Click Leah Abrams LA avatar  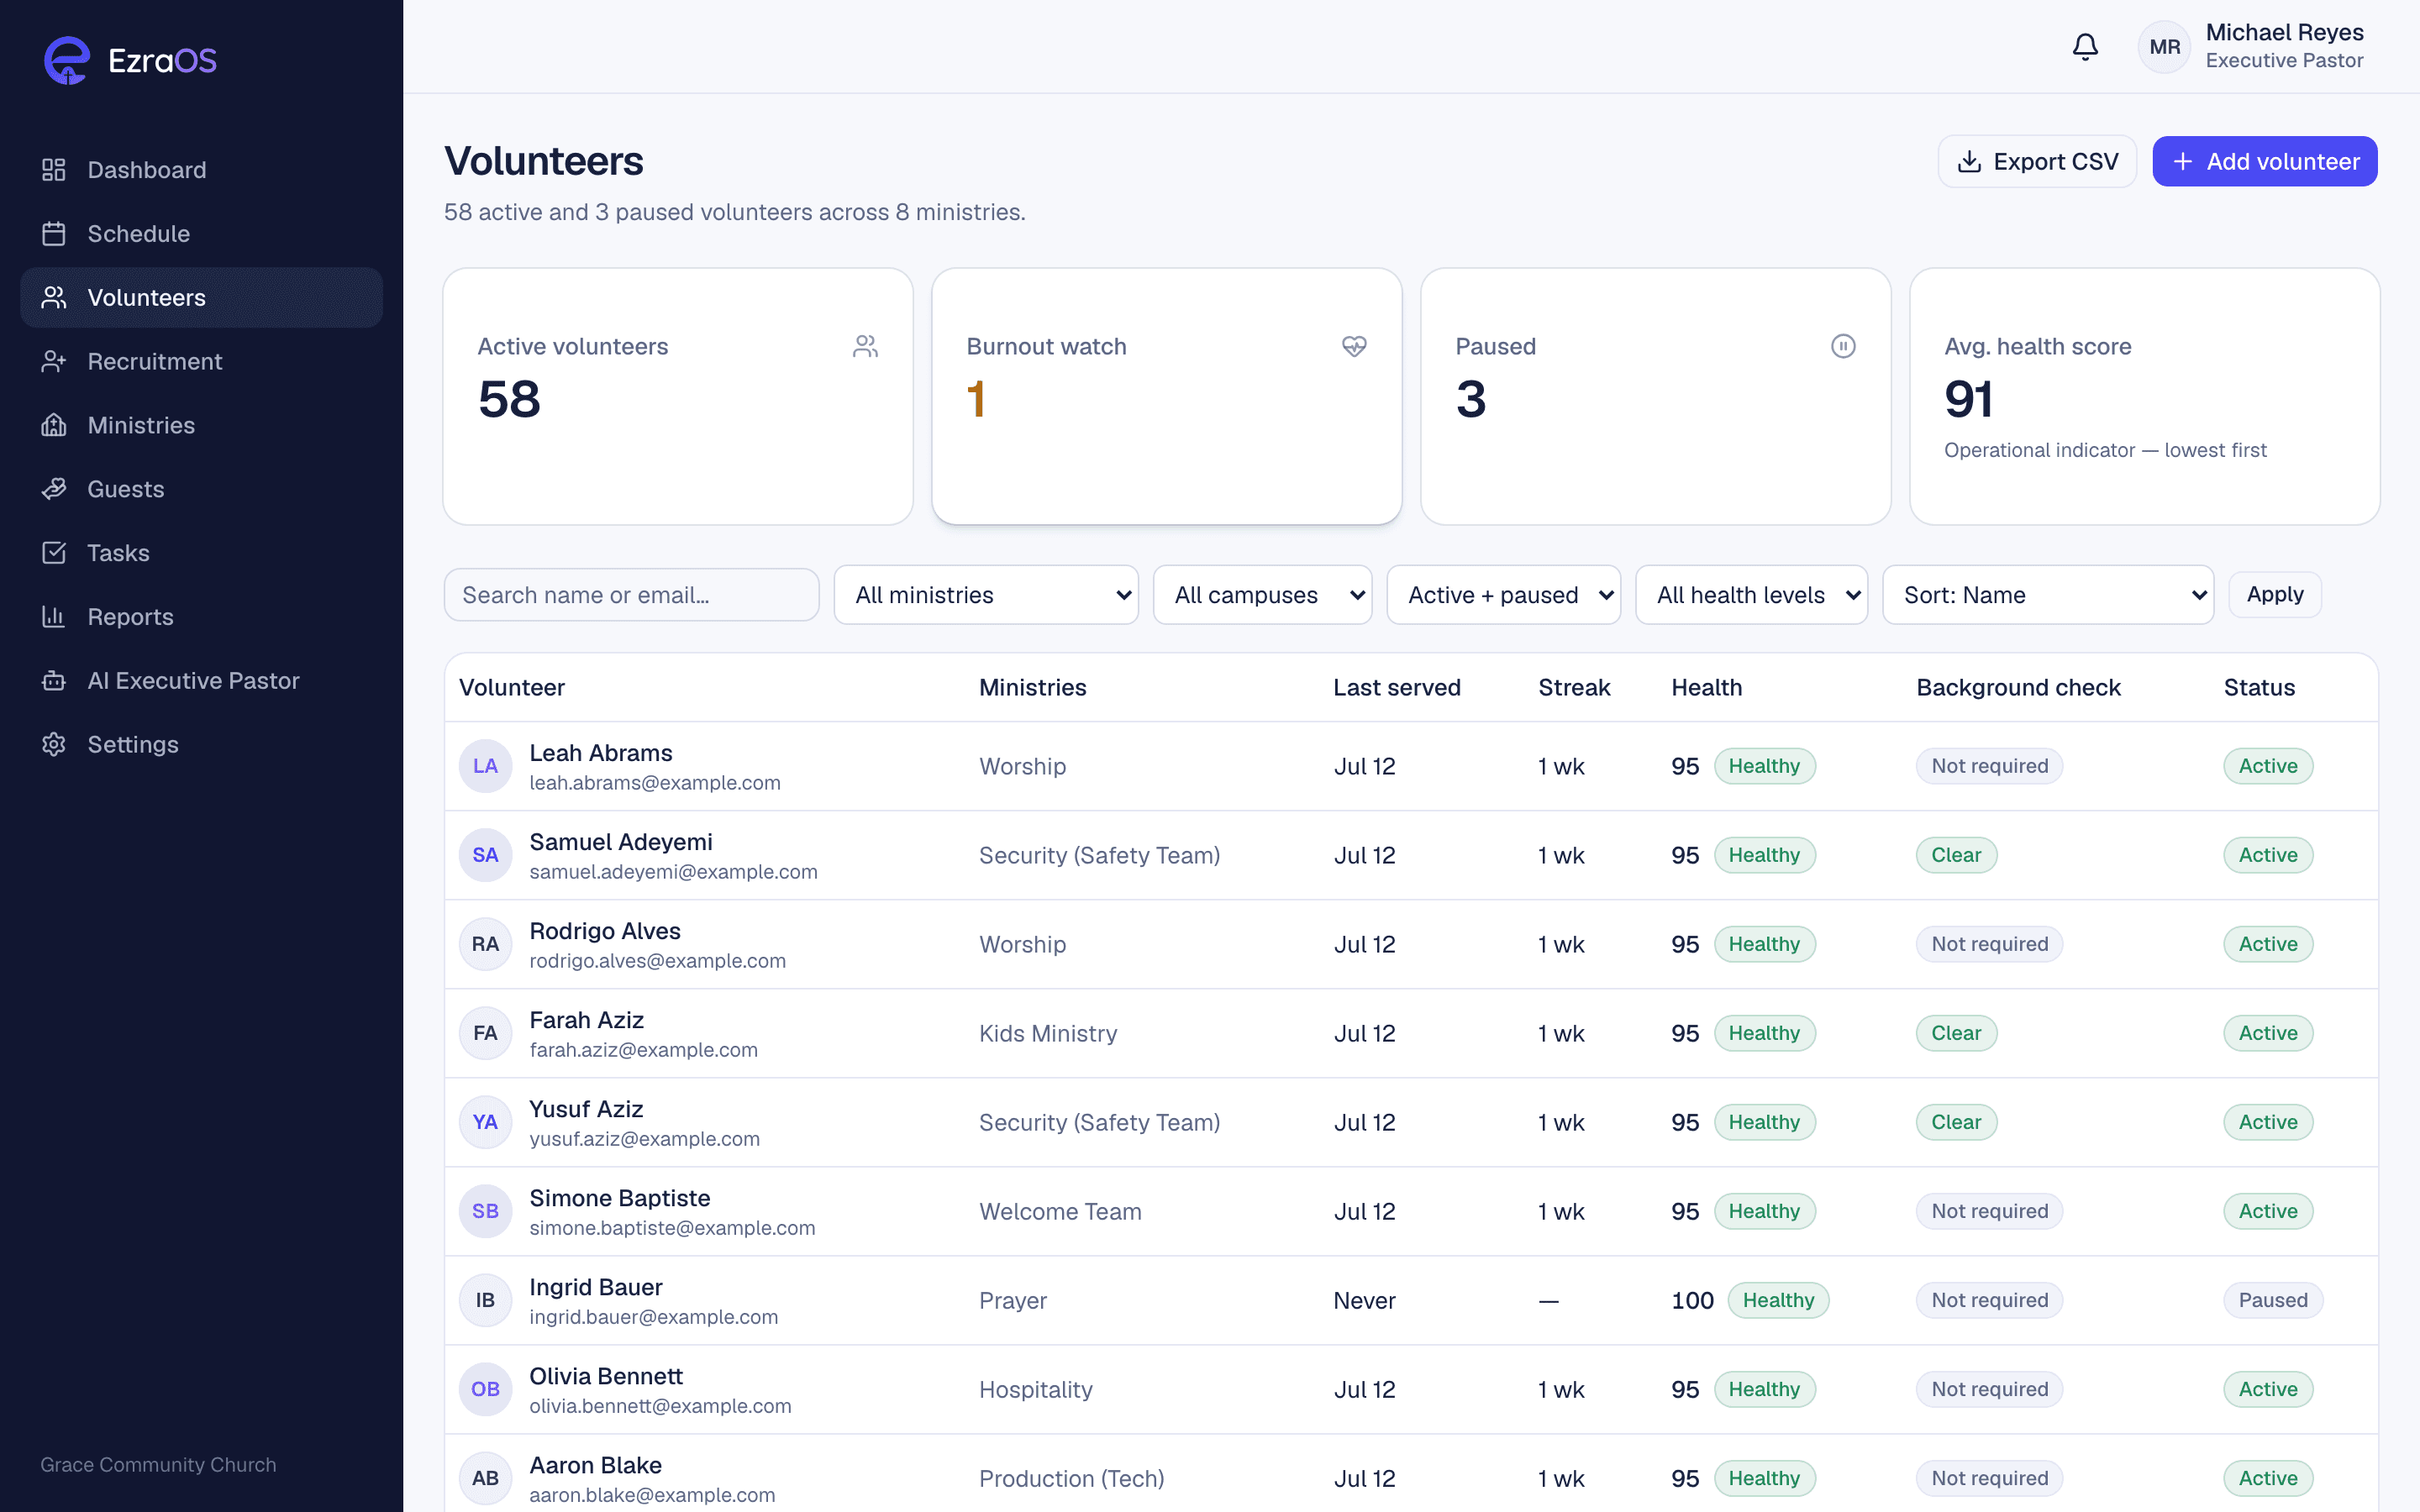point(485,766)
